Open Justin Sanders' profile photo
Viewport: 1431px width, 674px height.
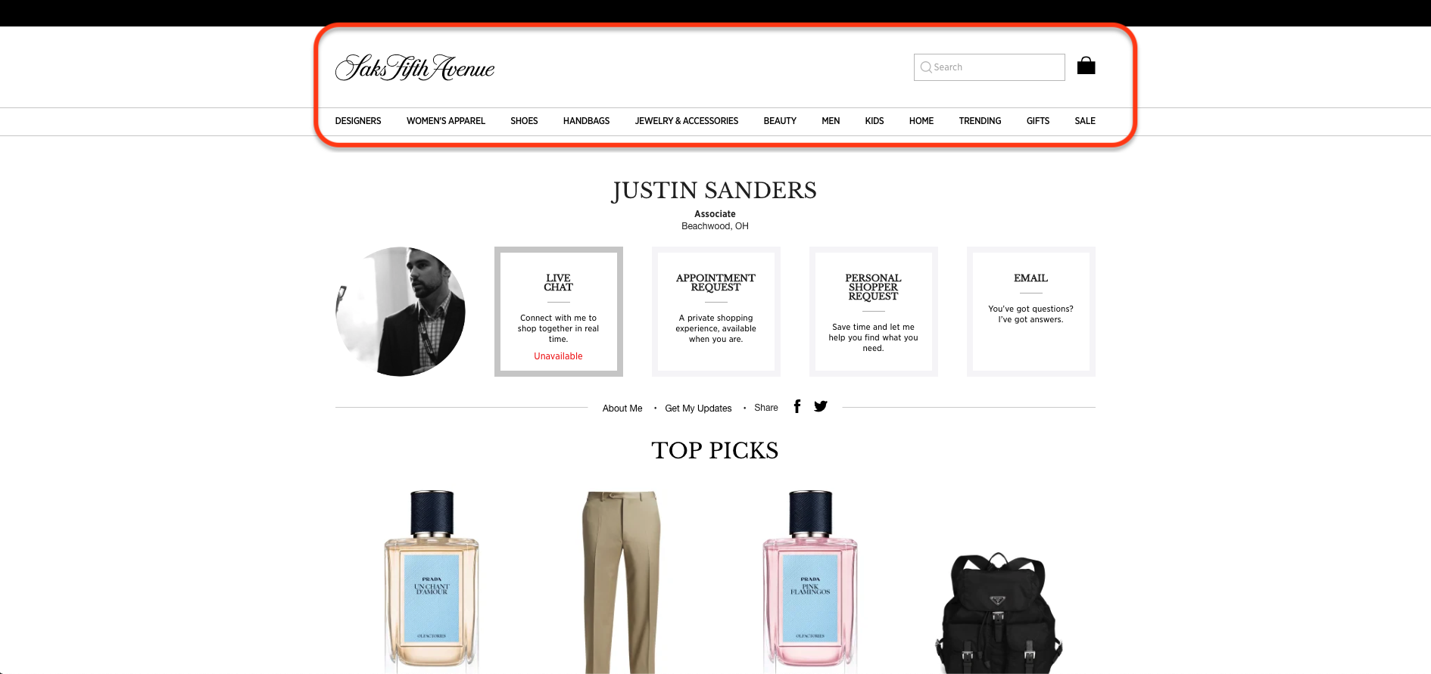tap(401, 311)
